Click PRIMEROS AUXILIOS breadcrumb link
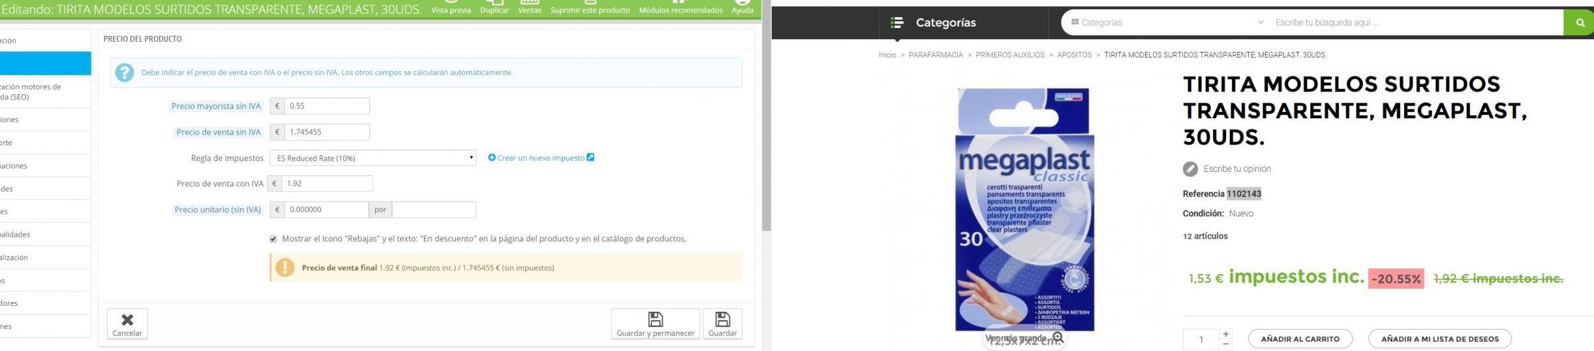Viewport: 1594px width, 351px height. point(1010,55)
